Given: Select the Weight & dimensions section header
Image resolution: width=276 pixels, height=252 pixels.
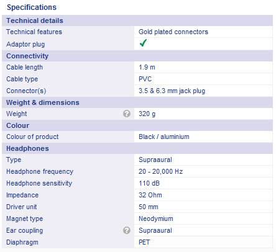Looking at the screenshot, I should [137, 102].
